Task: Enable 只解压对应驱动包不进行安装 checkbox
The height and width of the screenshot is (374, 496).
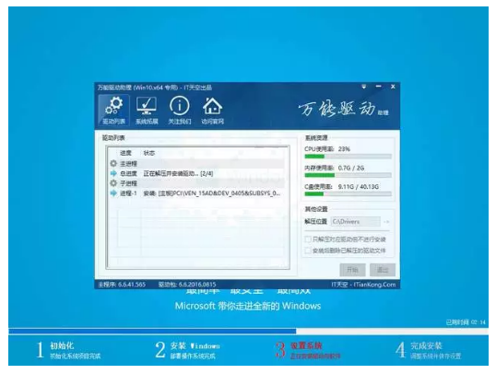Action: (308, 239)
